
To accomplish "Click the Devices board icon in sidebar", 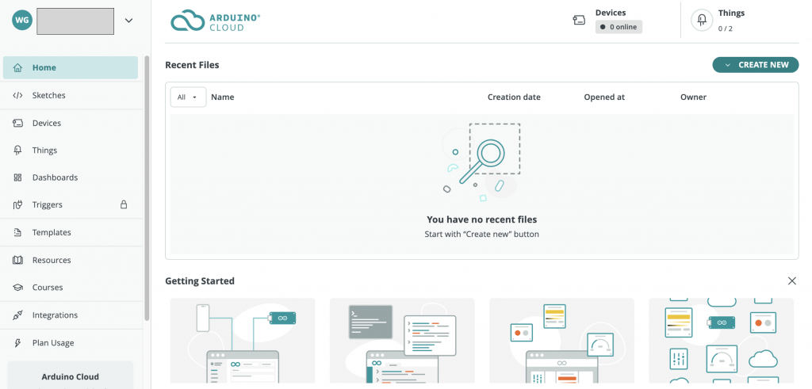I will click(17, 124).
